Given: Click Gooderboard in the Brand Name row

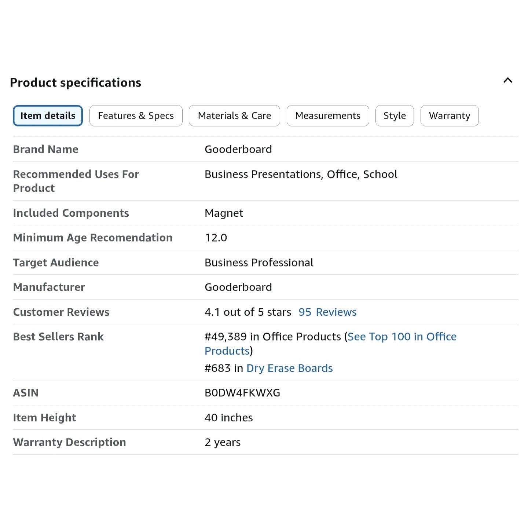Looking at the screenshot, I should coord(238,150).
